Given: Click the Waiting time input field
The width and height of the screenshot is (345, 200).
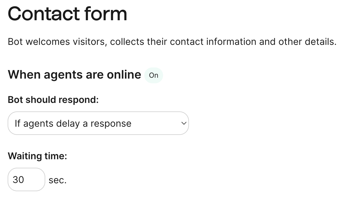Looking at the screenshot, I should point(26,179).
